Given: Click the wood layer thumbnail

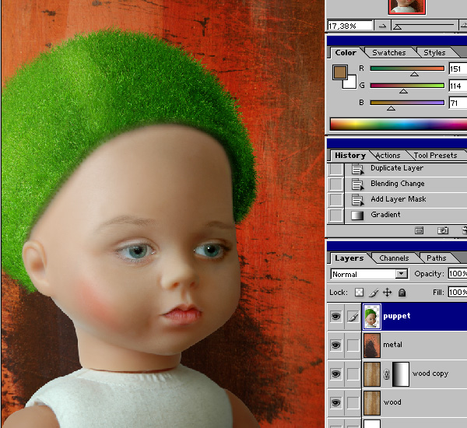Looking at the screenshot, I should pos(372,403).
